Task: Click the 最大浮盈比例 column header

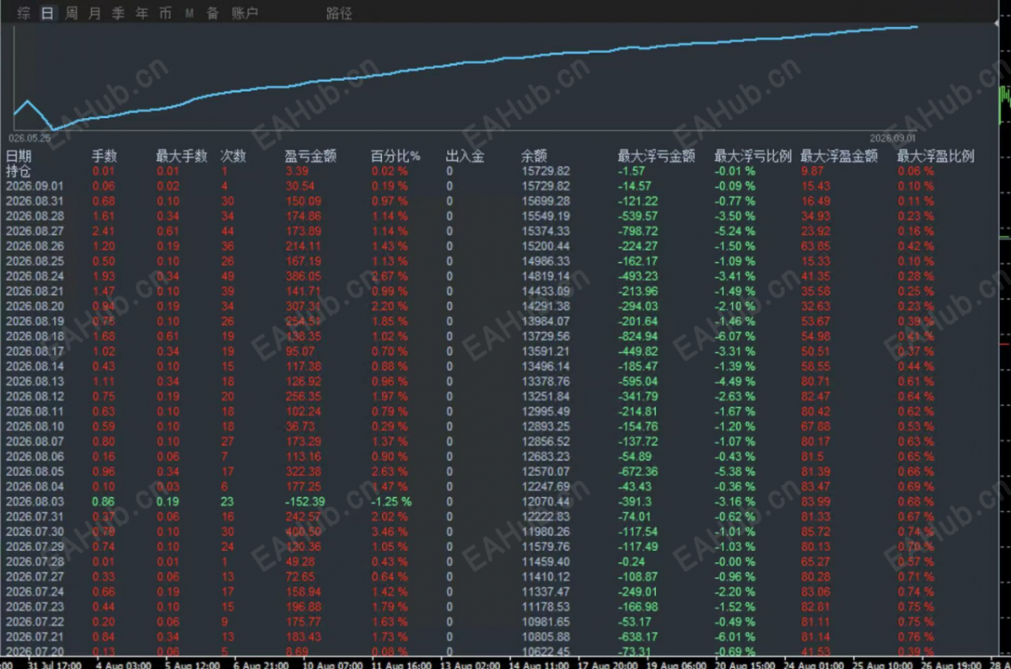Action: pos(936,156)
